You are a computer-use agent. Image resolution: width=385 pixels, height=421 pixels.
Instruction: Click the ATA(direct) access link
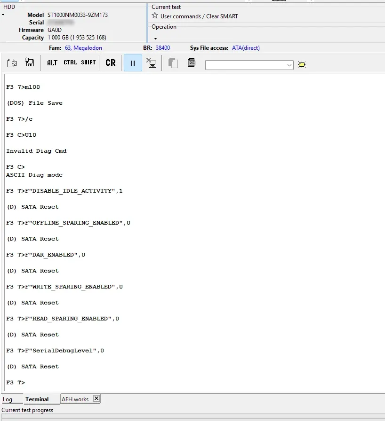[246, 48]
